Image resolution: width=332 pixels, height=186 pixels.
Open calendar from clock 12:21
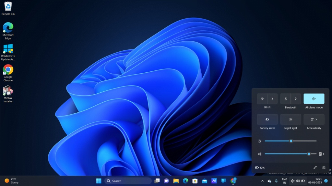click(315, 181)
